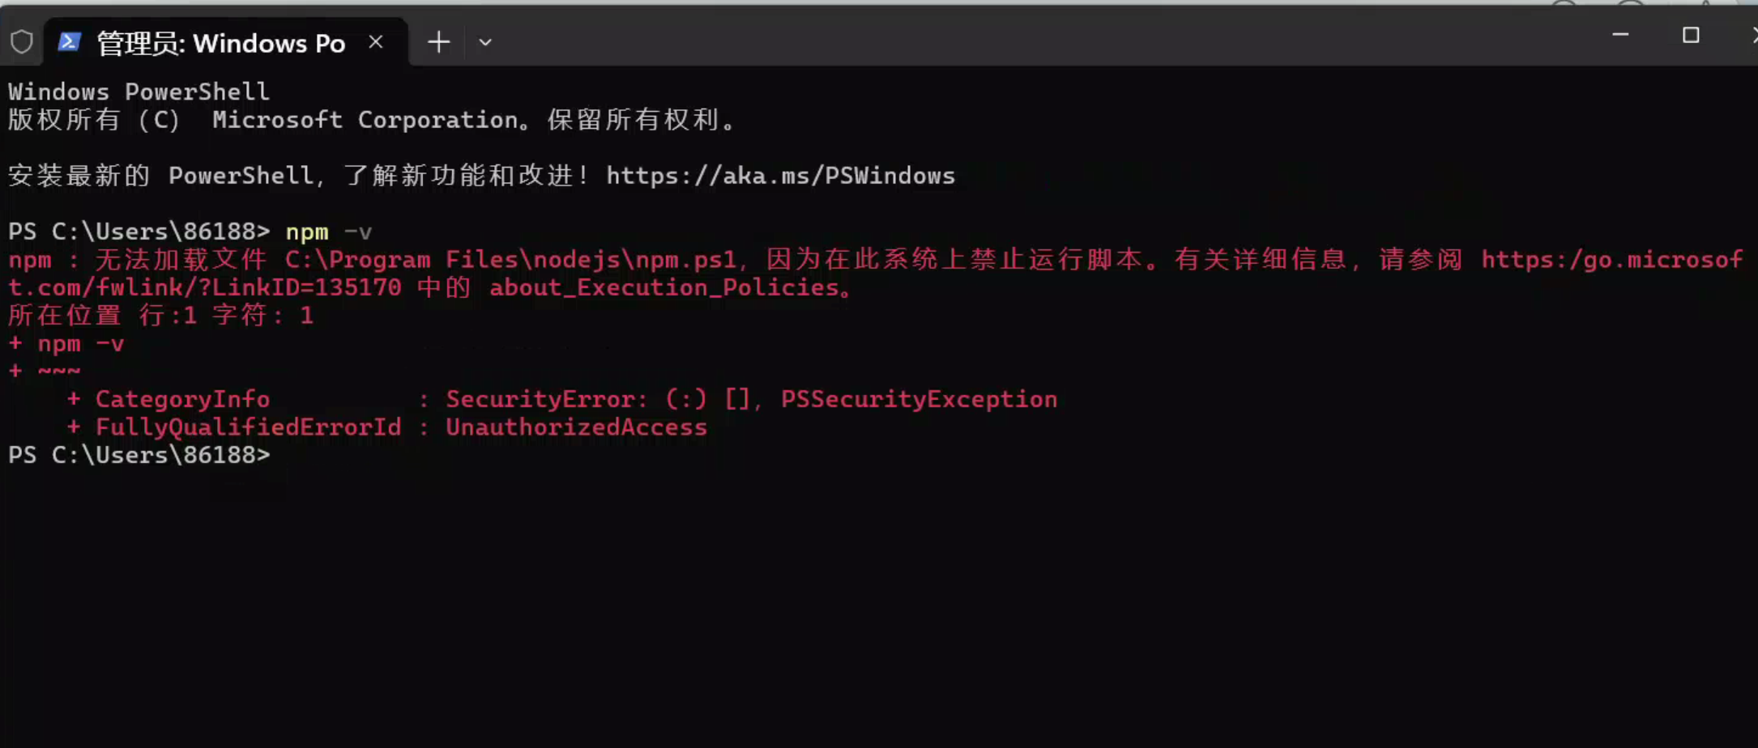This screenshot has width=1758, height=748.
Task: Select the tab titled 管理员: Windows PowerShell
Action: 219,43
